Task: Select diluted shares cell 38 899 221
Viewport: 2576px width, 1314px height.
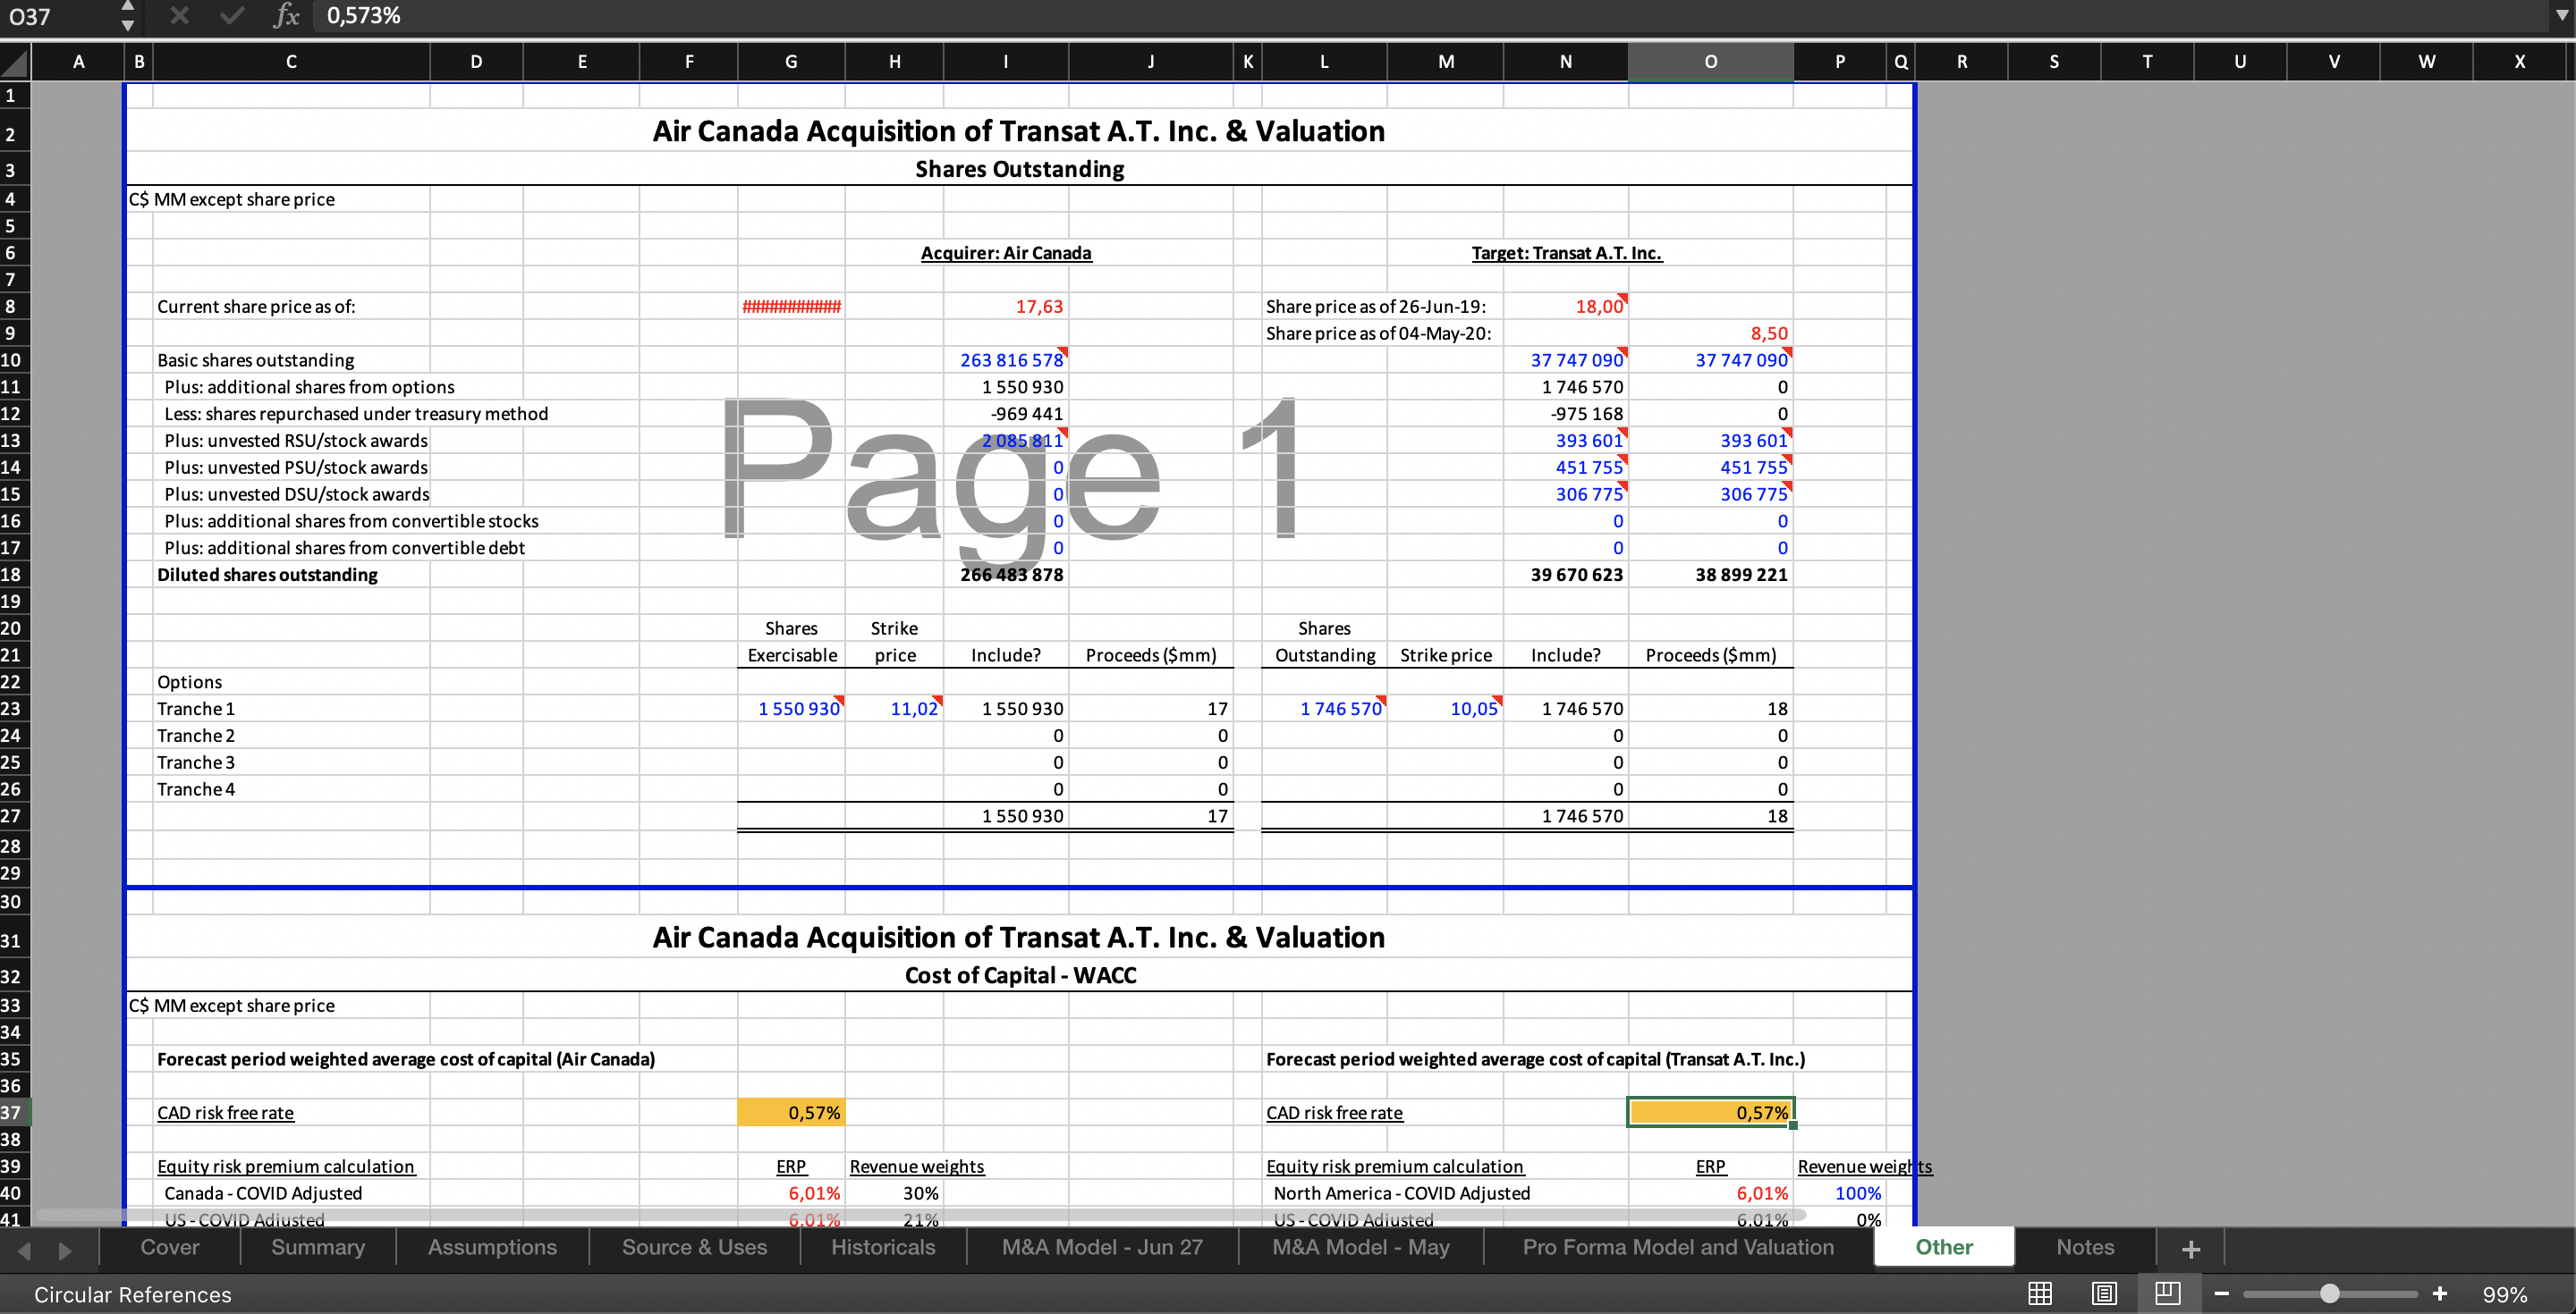Action: [1710, 575]
